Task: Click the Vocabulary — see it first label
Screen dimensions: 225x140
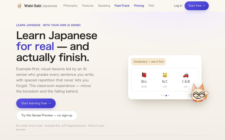Action: coord(148,62)
